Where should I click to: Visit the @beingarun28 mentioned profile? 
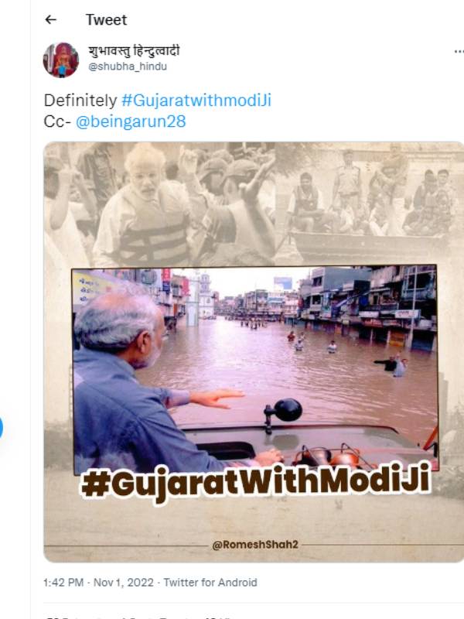131,121
